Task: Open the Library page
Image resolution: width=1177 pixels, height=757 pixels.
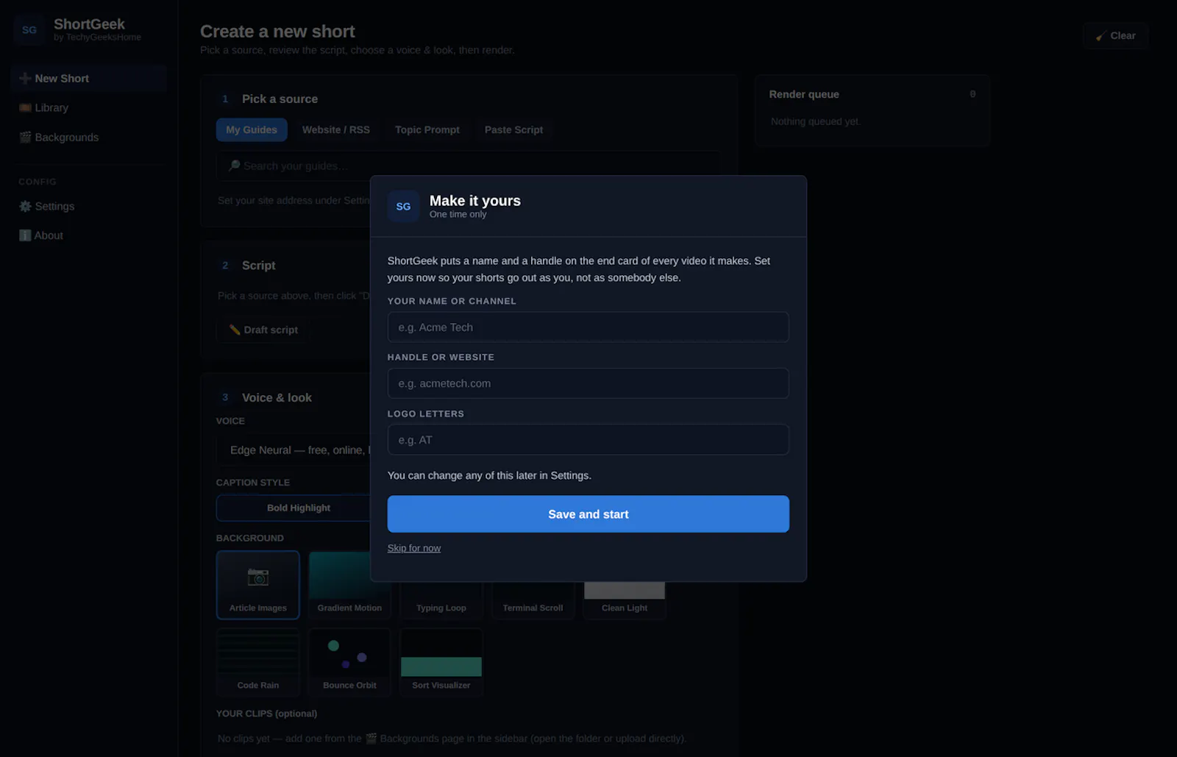Action: pyautogui.click(x=88, y=108)
